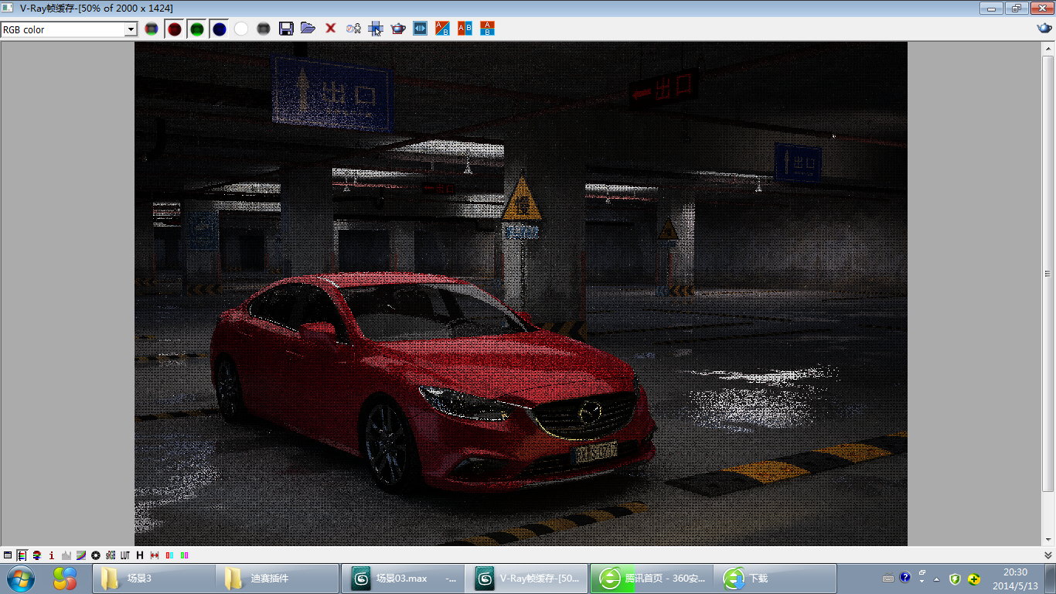1056x594 pixels.
Task: Enable track mouse while rendering
Action: click(376, 29)
